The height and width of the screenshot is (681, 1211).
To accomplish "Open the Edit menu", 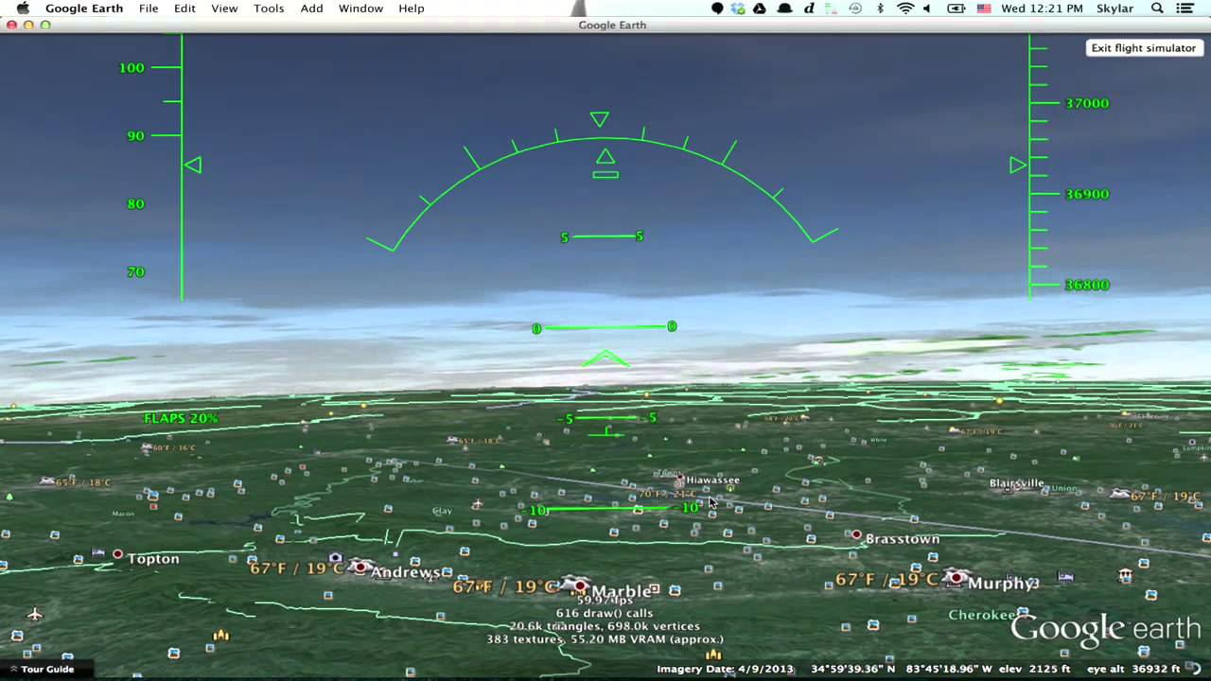I will pos(184,9).
